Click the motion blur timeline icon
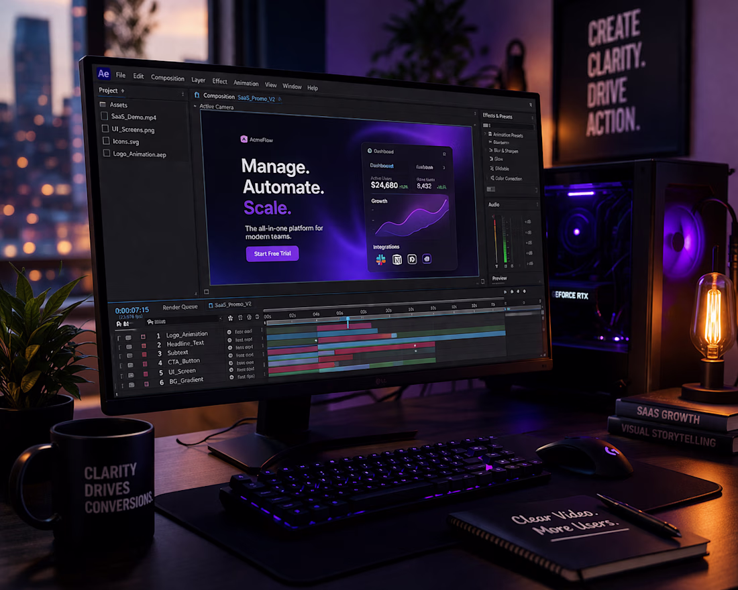 pos(249,317)
